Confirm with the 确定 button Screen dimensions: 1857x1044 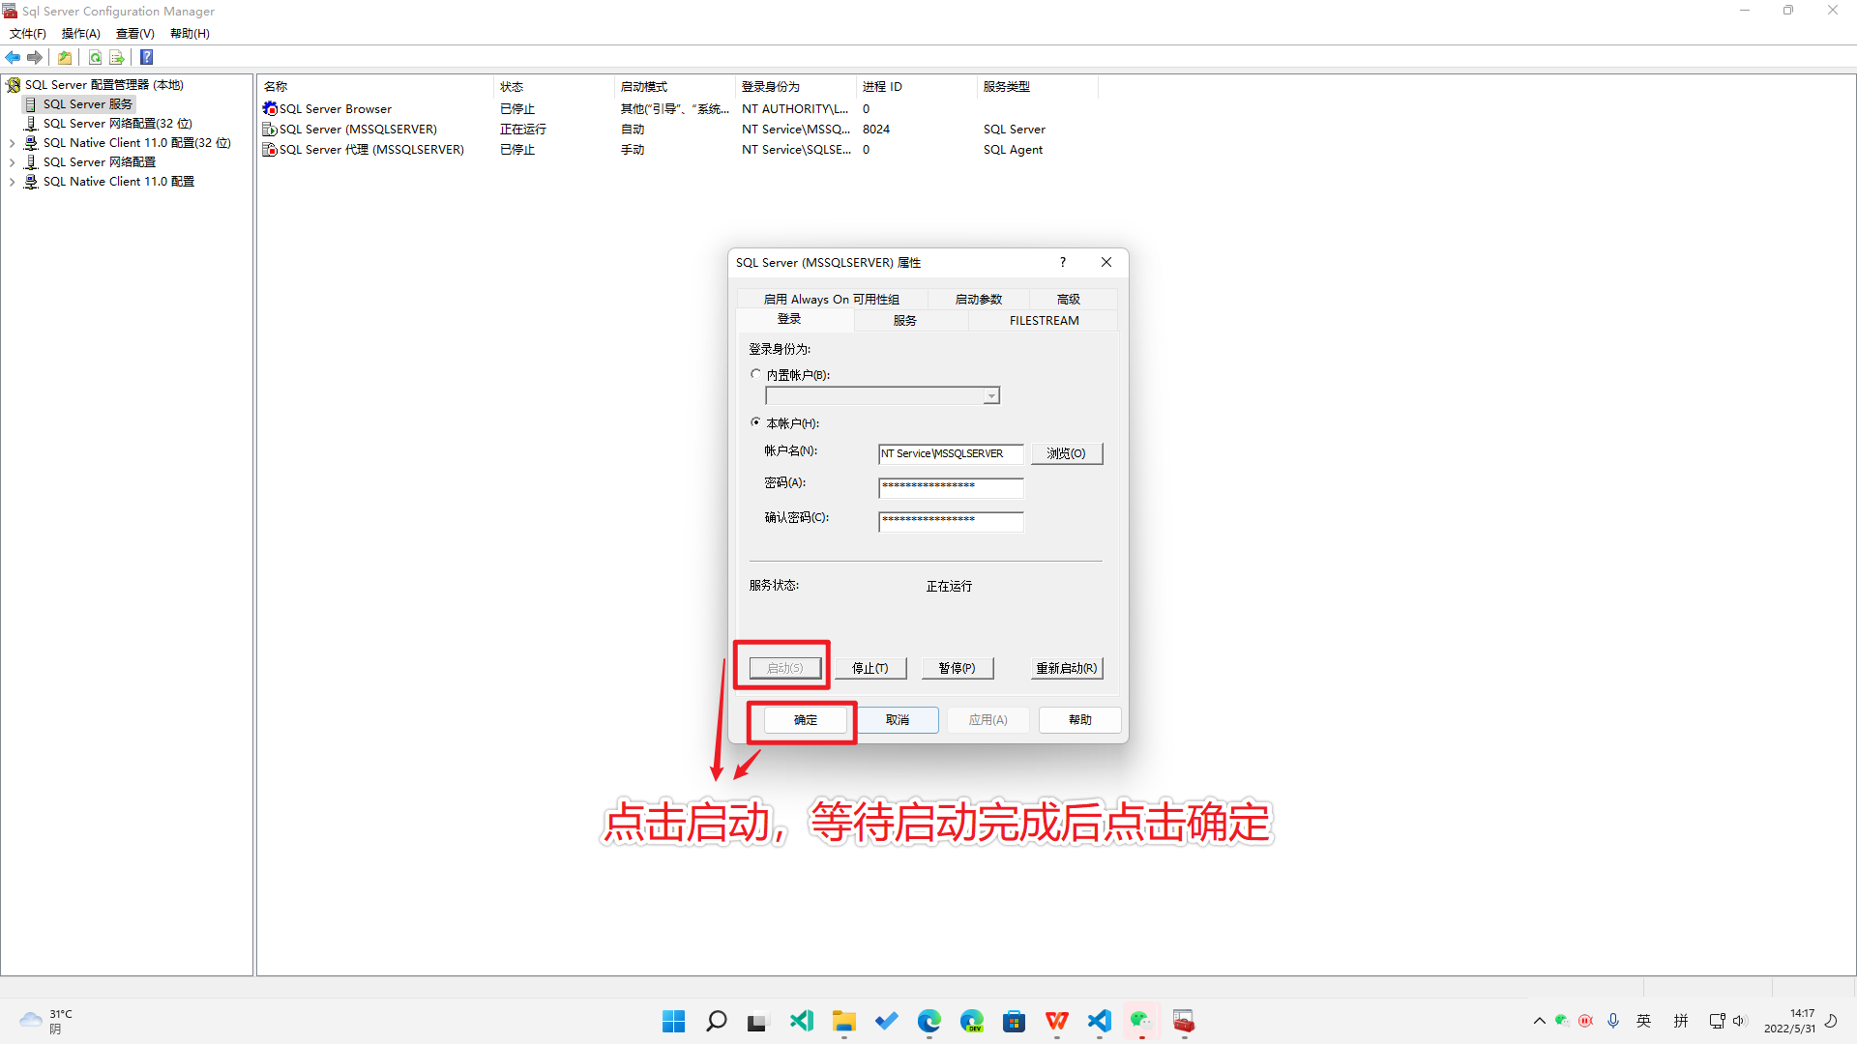click(806, 720)
